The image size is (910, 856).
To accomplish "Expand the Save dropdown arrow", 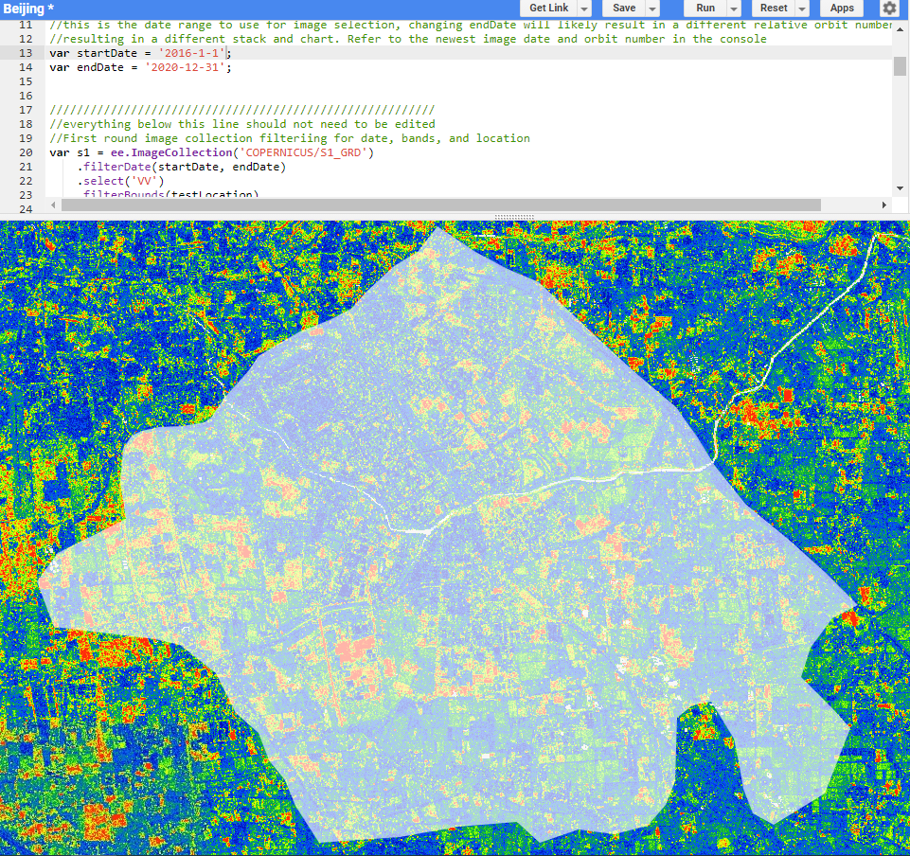I will pos(652,9).
